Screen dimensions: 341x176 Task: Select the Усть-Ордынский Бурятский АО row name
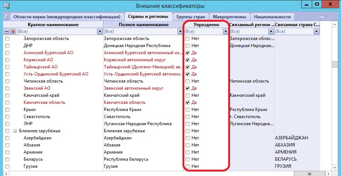[56, 74]
